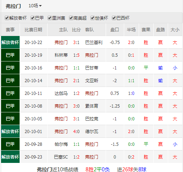Click half-time score 0:2 for 巴塞SC match
The image size is (183, 172).
coord(131,157)
